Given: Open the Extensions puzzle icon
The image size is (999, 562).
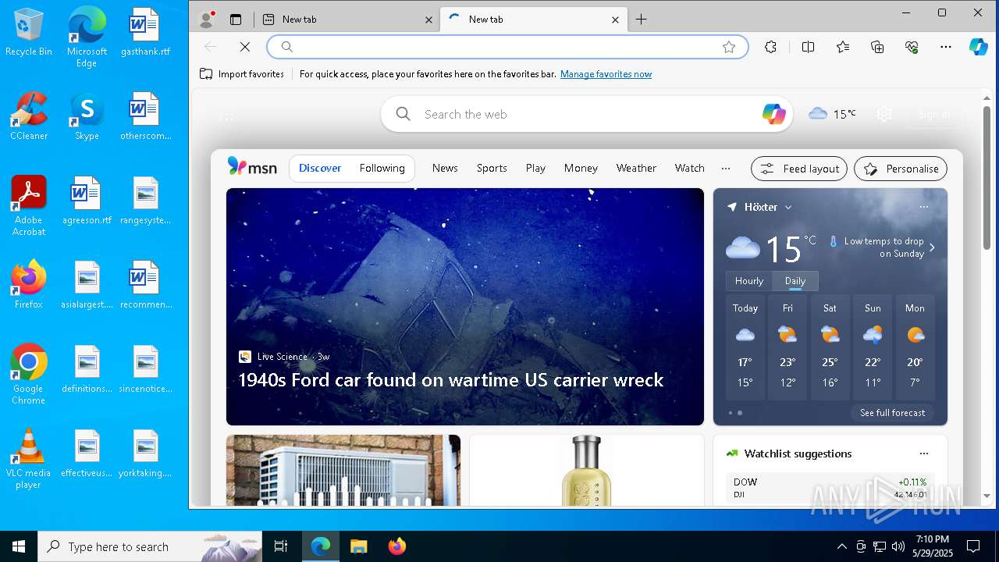Looking at the screenshot, I should coord(771,47).
